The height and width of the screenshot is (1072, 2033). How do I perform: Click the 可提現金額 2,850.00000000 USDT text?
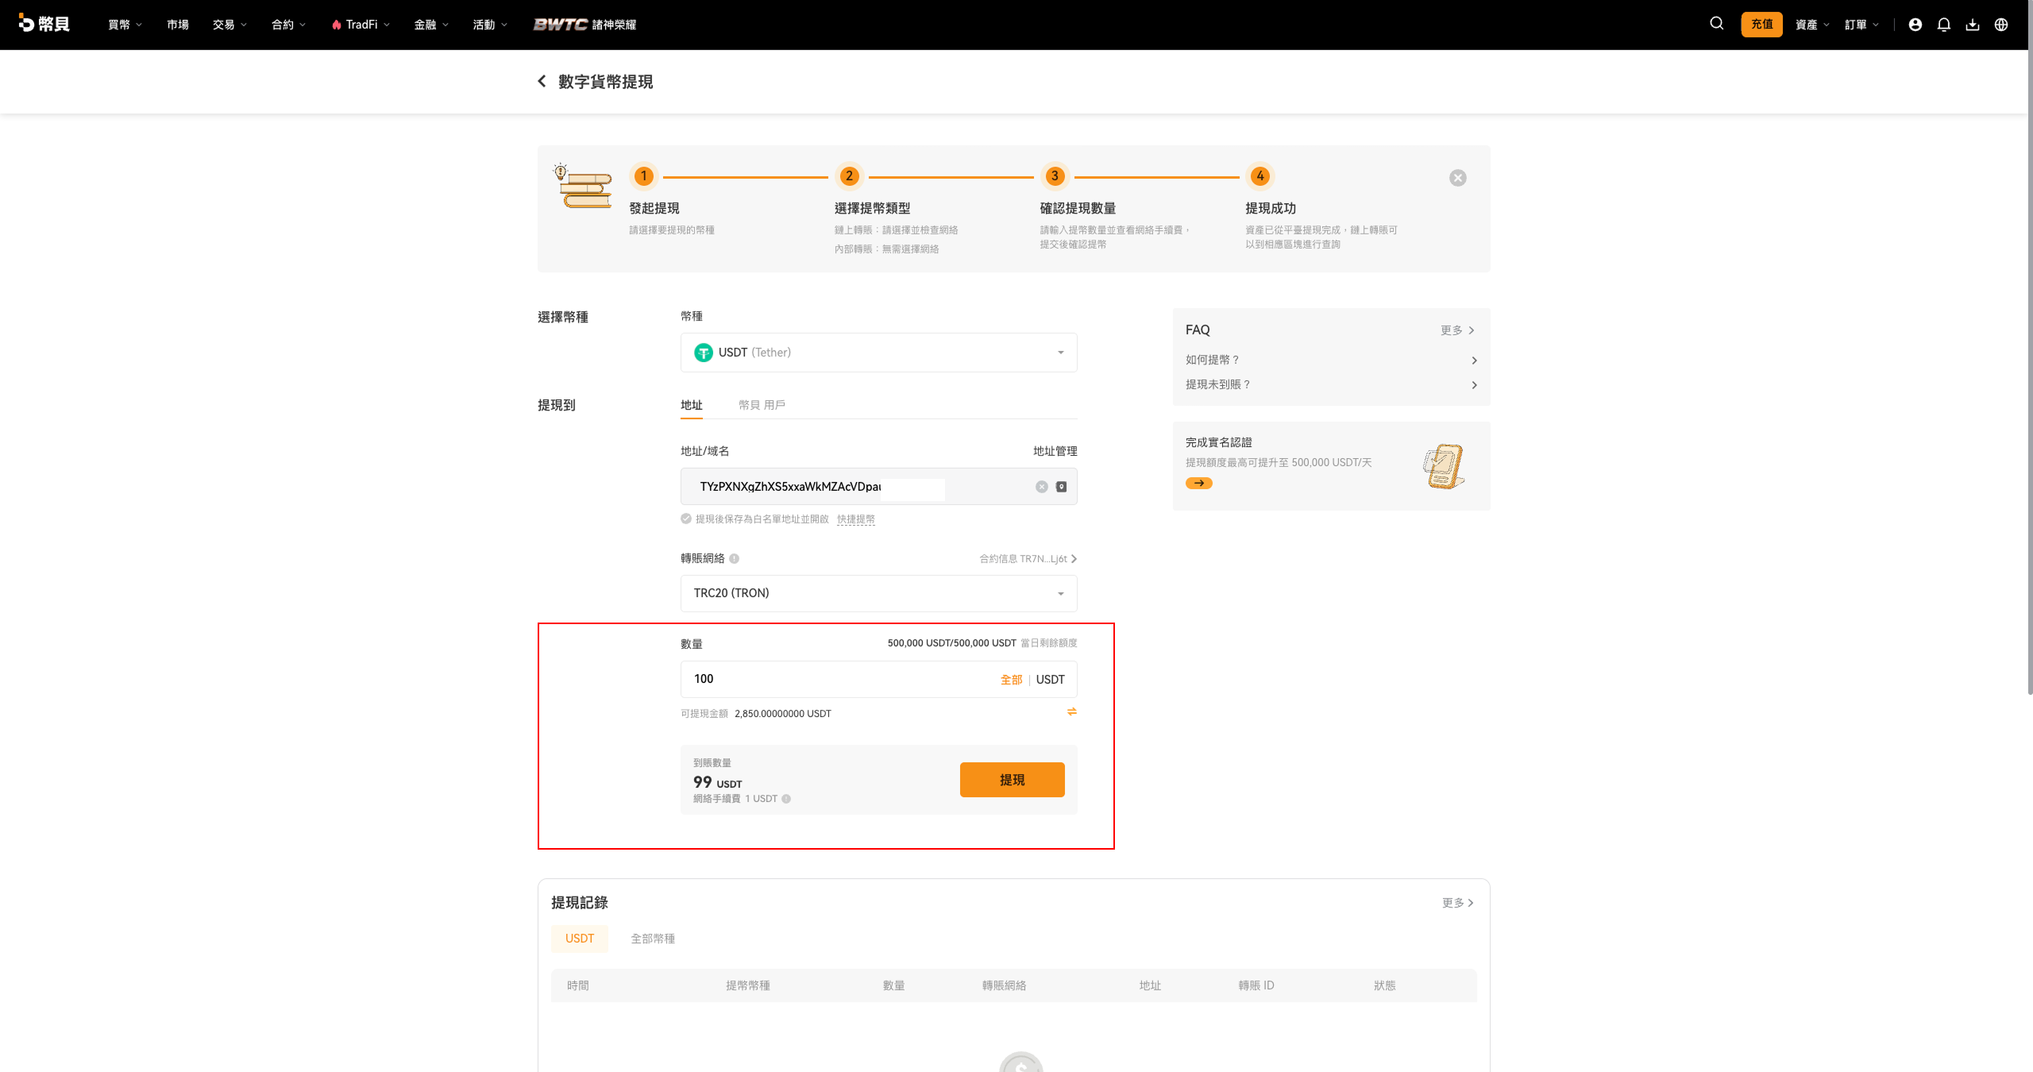tap(755, 714)
